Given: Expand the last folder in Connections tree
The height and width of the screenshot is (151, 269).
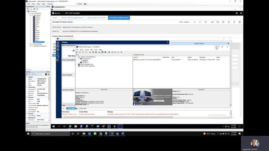Looking at the screenshot, I should click(x=30, y=46).
